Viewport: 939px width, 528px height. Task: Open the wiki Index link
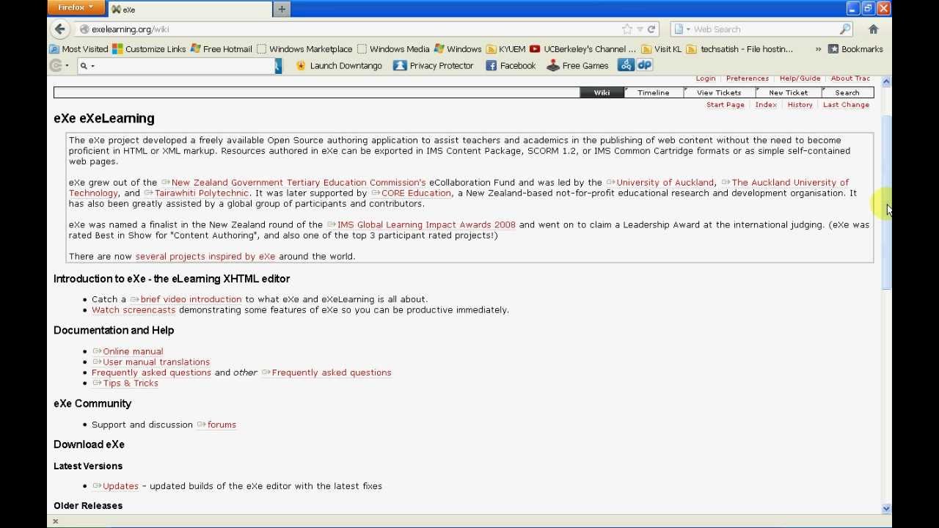(x=766, y=105)
